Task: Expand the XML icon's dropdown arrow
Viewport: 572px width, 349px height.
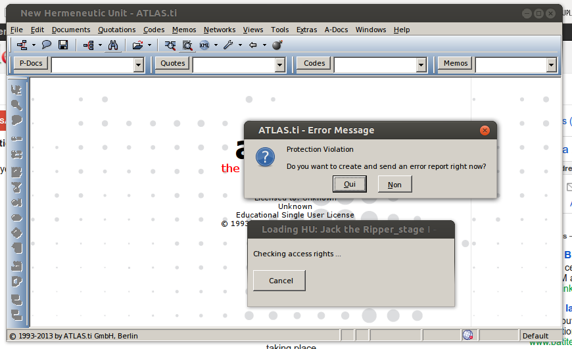Action: pos(216,45)
